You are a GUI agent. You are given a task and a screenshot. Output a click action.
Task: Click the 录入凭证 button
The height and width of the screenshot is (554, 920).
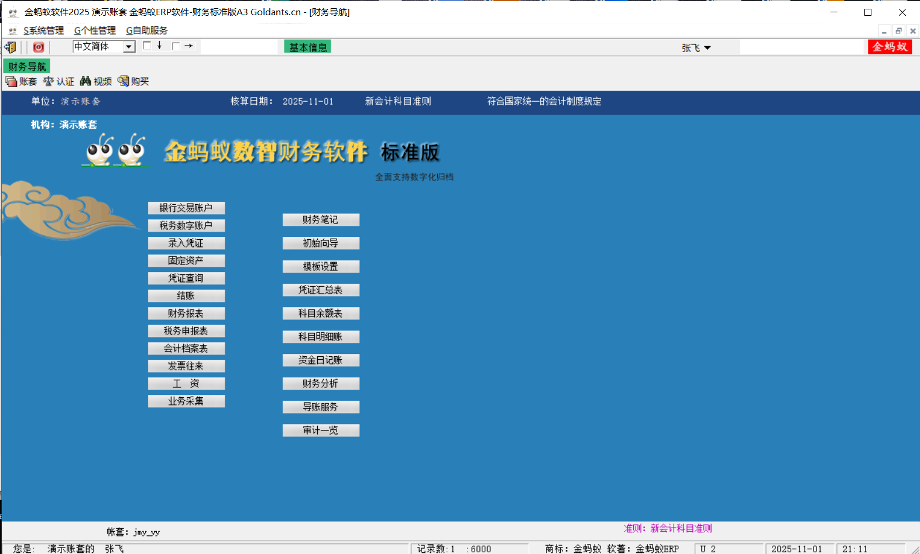tap(186, 243)
